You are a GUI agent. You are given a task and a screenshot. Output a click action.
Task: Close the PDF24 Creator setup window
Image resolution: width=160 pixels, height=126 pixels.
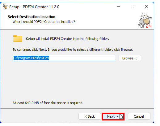click(147, 7)
